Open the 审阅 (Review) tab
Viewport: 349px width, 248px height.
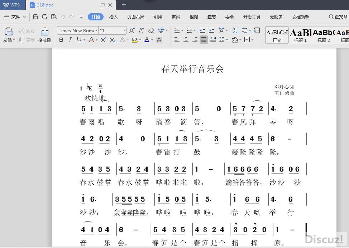coord(176,17)
